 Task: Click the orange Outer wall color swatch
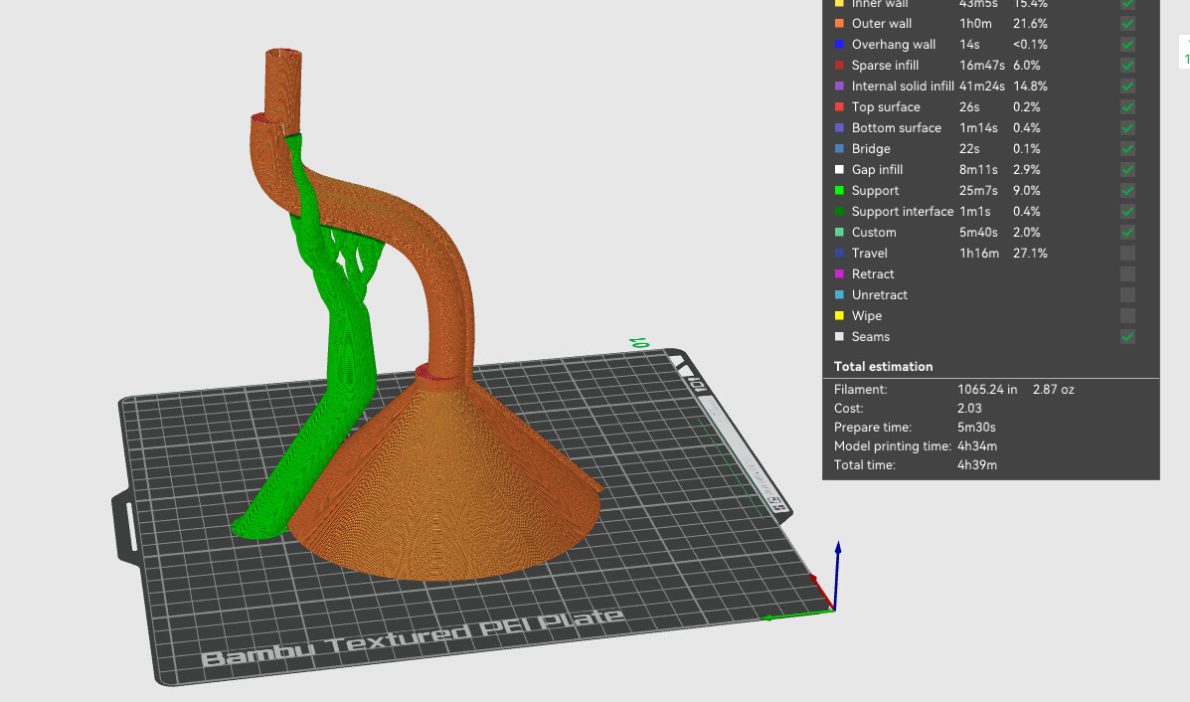point(839,24)
